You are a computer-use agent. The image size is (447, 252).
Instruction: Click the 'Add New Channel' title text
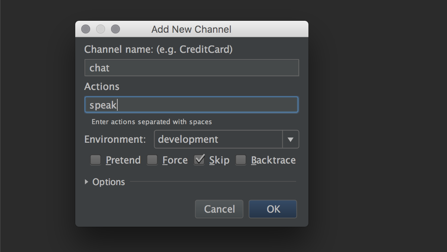coord(191,29)
